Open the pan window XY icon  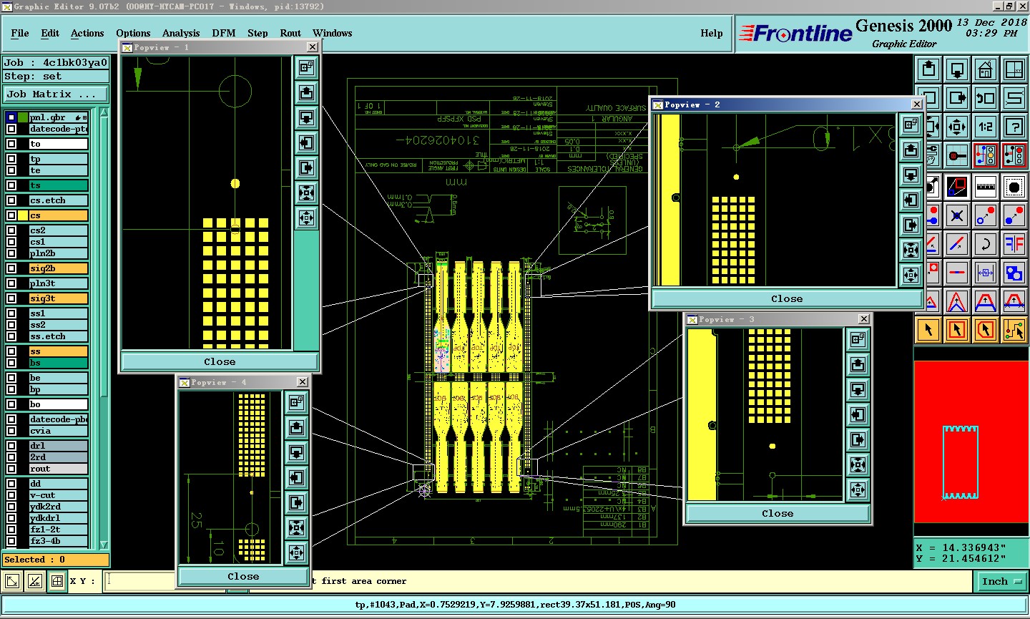tap(1014, 69)
